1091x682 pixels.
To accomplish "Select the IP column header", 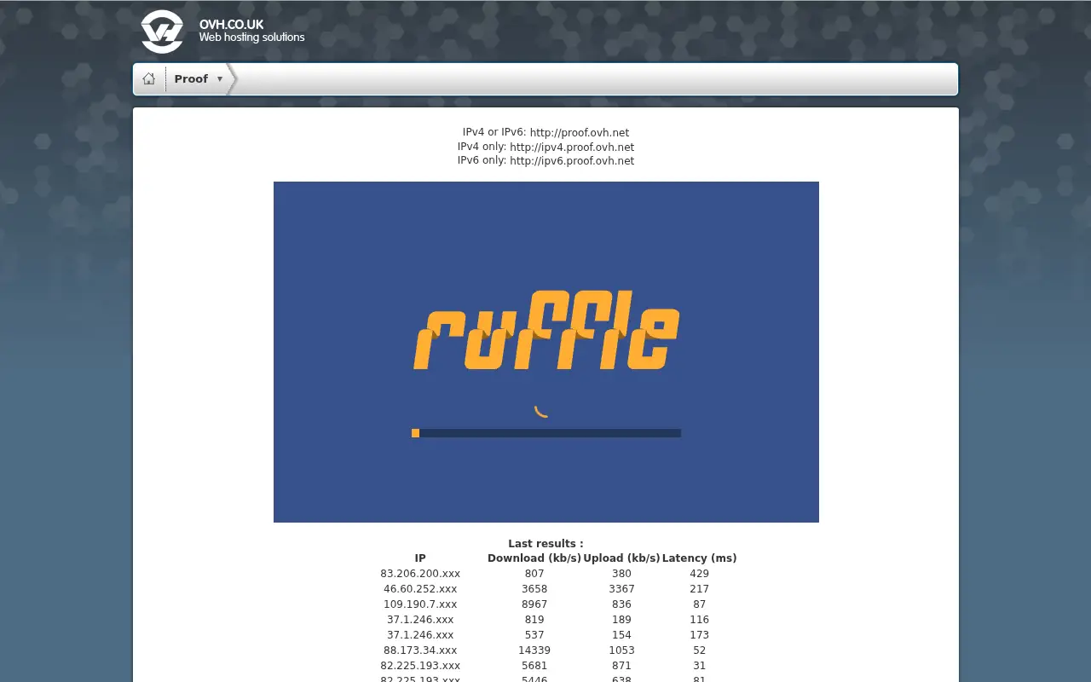I will click(x=420, y=558).
